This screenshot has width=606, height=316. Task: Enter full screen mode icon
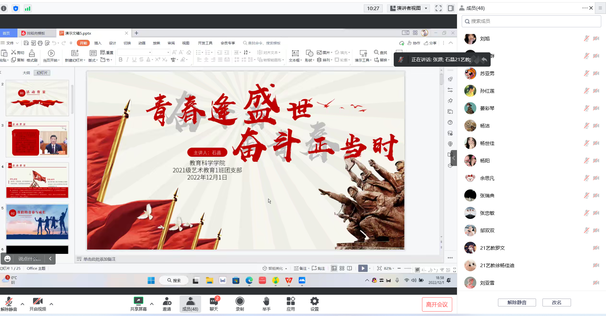(x=439, y=8)
